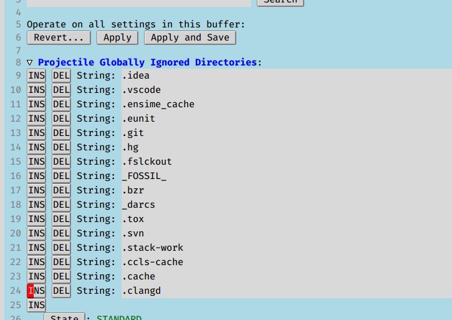Click the last INS button on line 25

click(x=36, y=305)
